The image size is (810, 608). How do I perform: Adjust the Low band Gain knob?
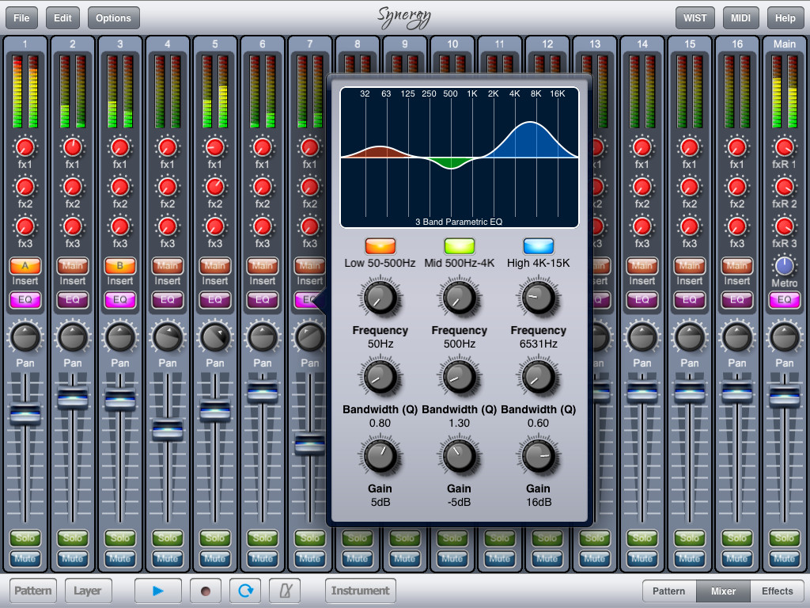pyautogui.click(x=380, y=456)
